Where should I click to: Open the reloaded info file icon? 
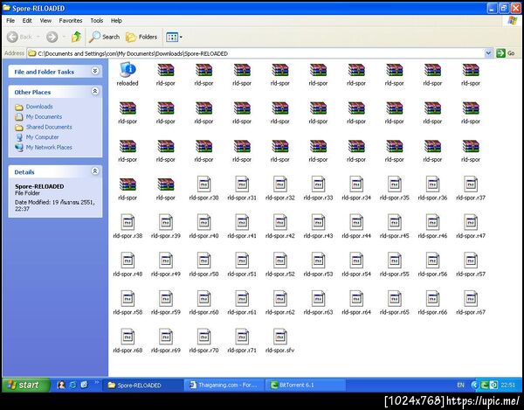[128, 70]
